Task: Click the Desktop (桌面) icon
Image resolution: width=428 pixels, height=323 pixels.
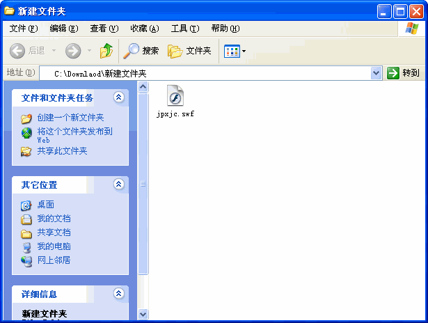Action: point(26,205)
